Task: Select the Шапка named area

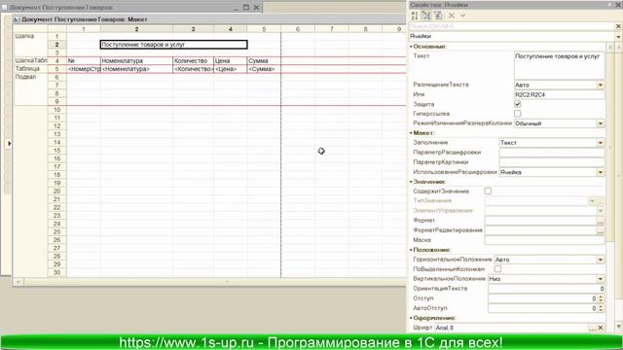Action: pos(30,44)
